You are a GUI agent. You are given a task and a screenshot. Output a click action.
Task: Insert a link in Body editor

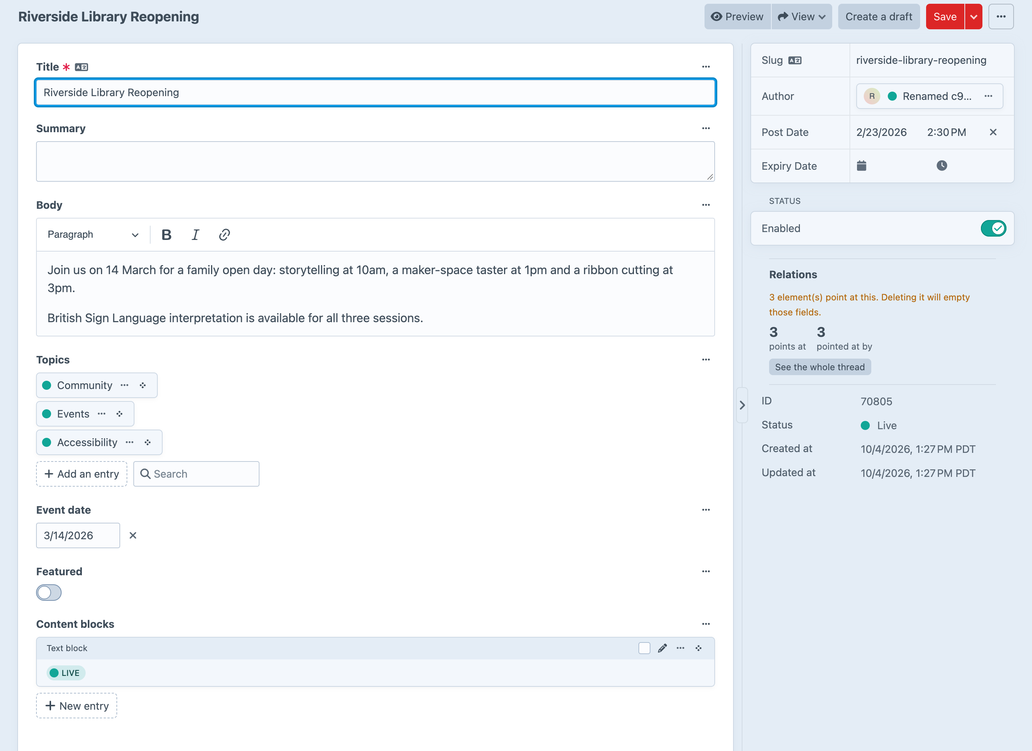coord(224,235)
